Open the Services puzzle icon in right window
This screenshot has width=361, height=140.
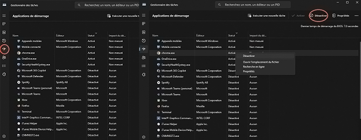tap(144, 75)
